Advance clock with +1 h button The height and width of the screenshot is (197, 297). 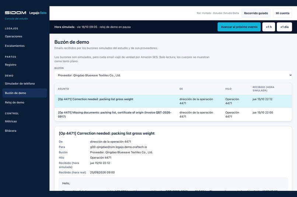[269, 27]
